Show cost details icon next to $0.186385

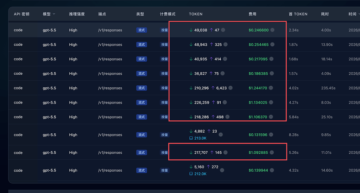[x=272, y=73]
